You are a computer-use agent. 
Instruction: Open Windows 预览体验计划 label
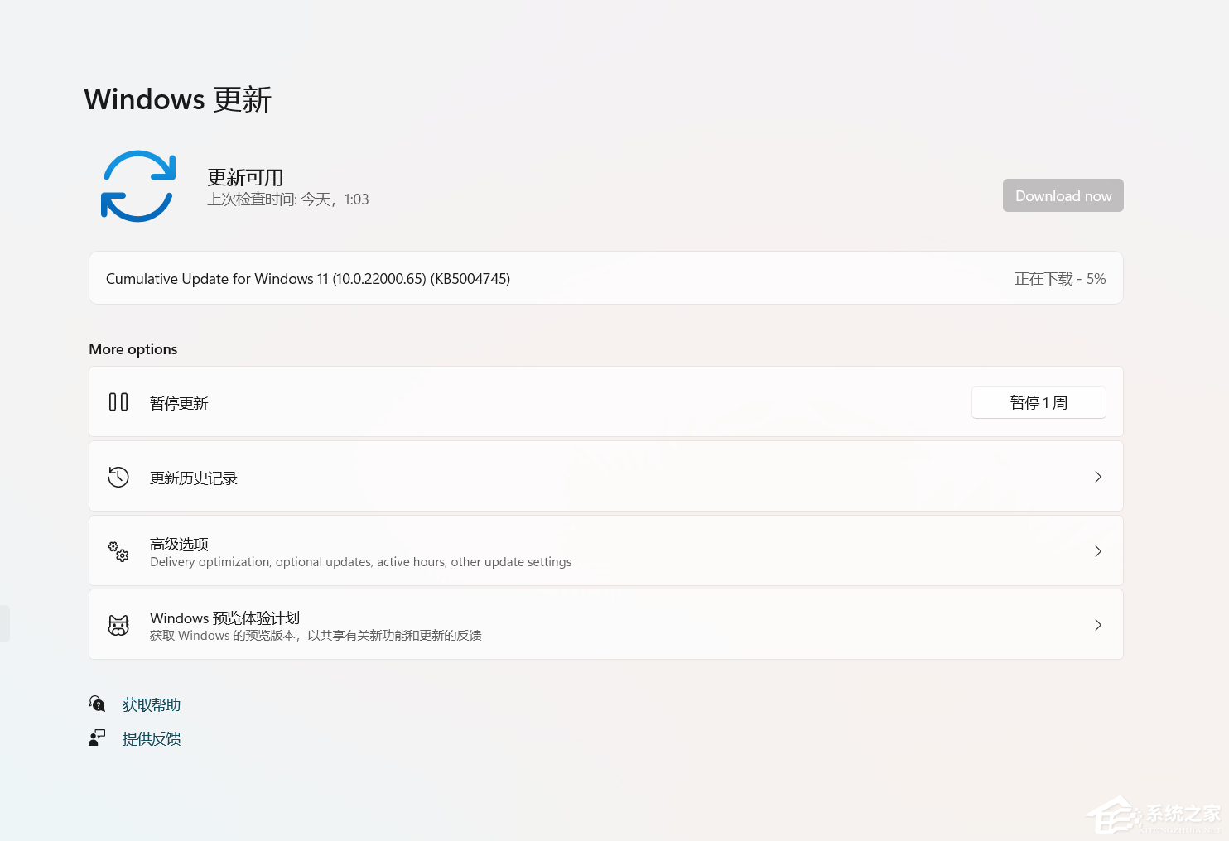(224, 618)
